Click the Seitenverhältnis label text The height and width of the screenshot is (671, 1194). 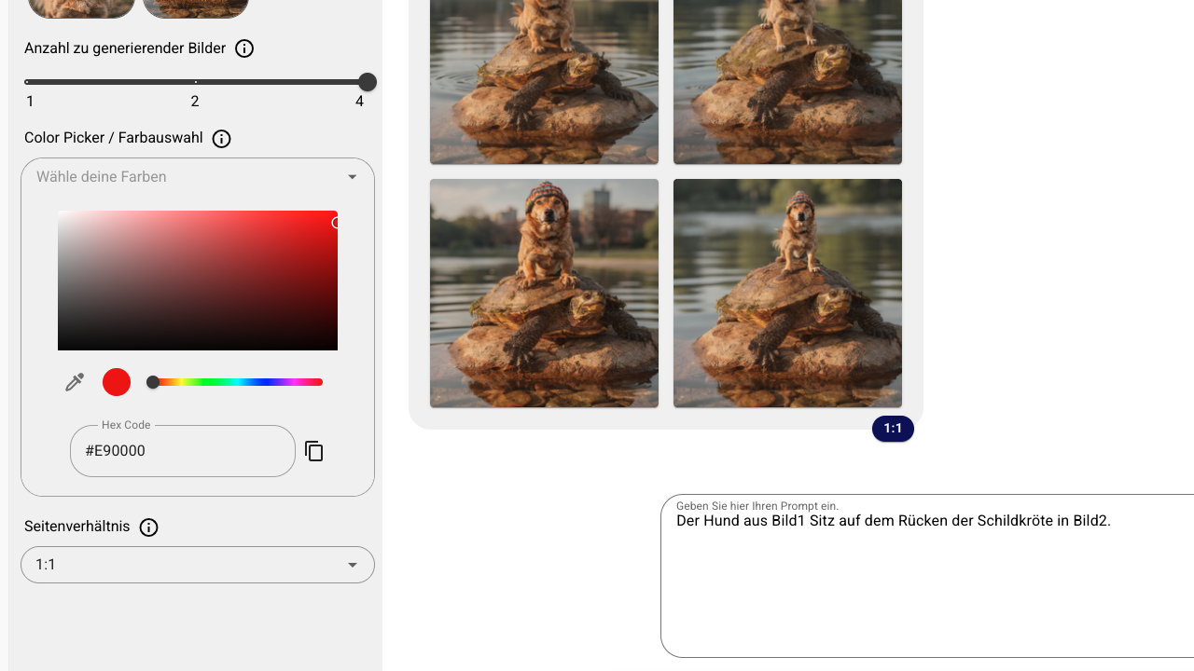(x=77, y=527)
